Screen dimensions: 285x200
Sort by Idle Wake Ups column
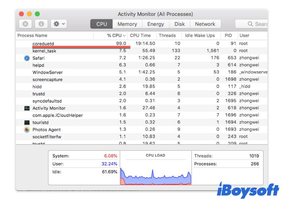coord(201,35)
